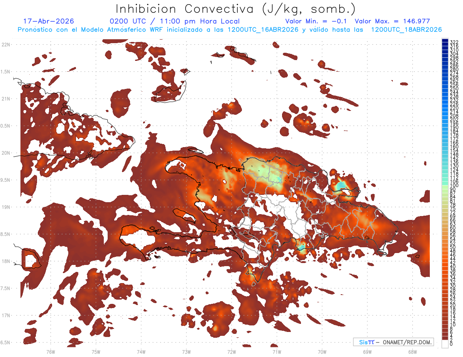Click the 71W longitude axis label
The image size is (463, 357).
[x=277, y=352]
